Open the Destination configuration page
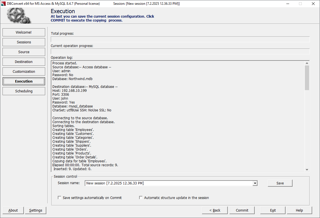The width and height of the screenshot is (320, 218). tap(24, 62)
